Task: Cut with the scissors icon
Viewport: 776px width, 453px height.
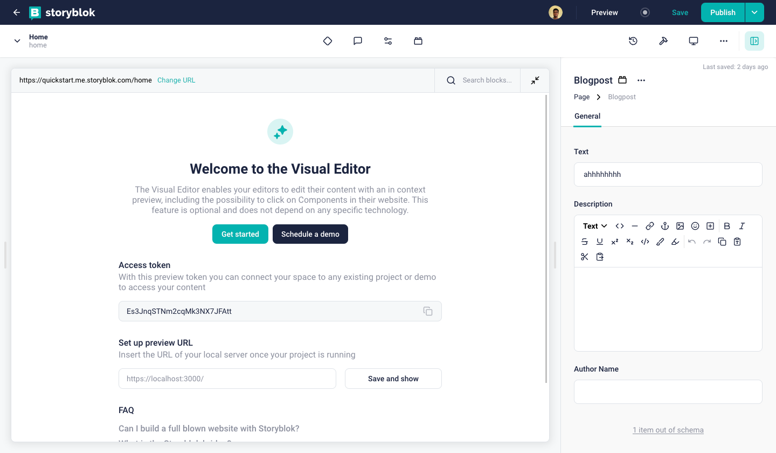Action: (x=585, y=257)
